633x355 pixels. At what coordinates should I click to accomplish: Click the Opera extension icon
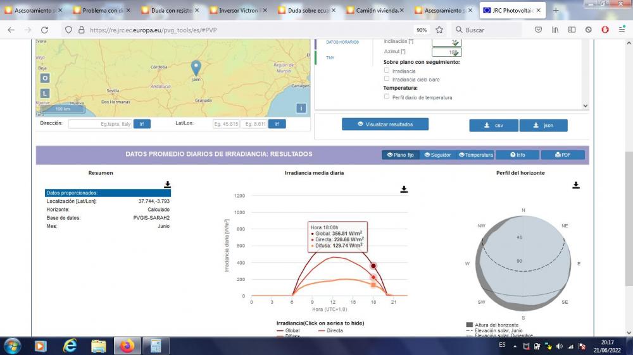pos(605,30)
